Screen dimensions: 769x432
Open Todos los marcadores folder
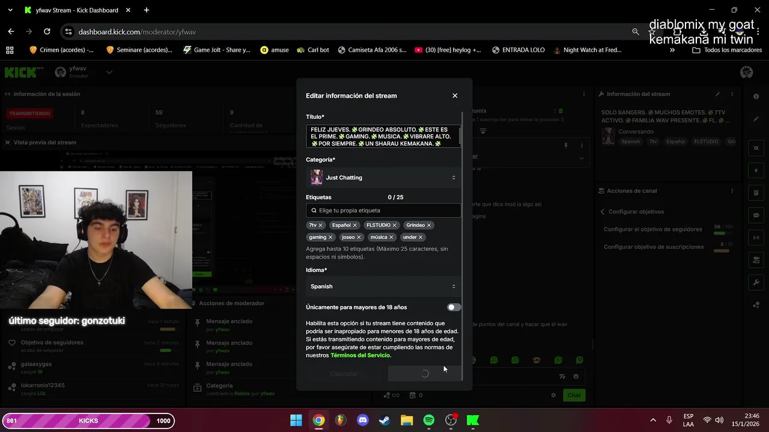click(727, 50)
